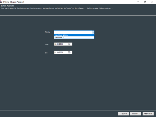
Task: Collapse the Filiale dropdown via its arrow
Action: coord(93,32)
